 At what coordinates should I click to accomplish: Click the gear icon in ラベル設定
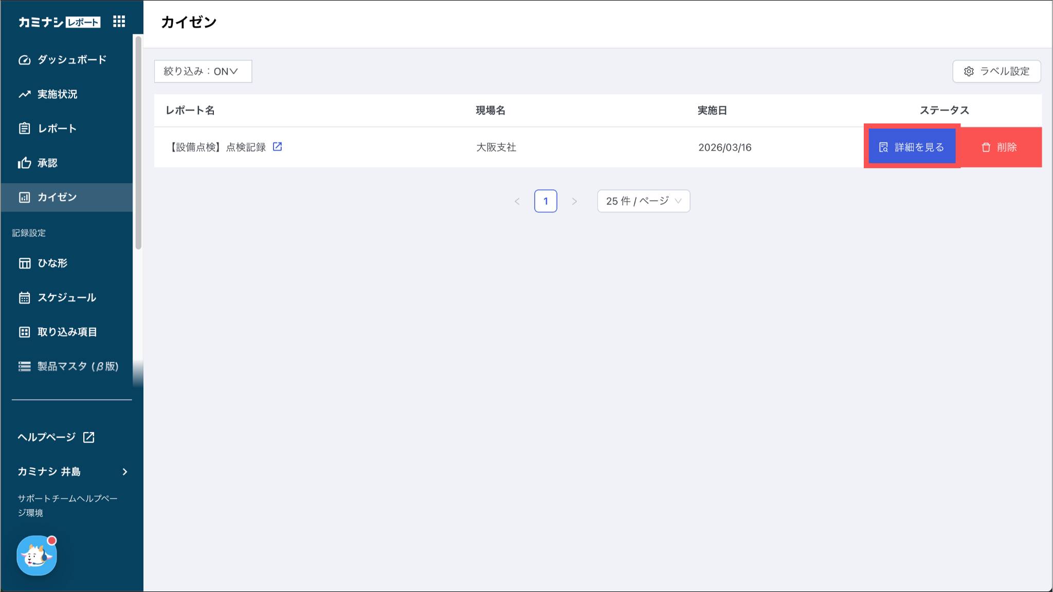[969, 71]
